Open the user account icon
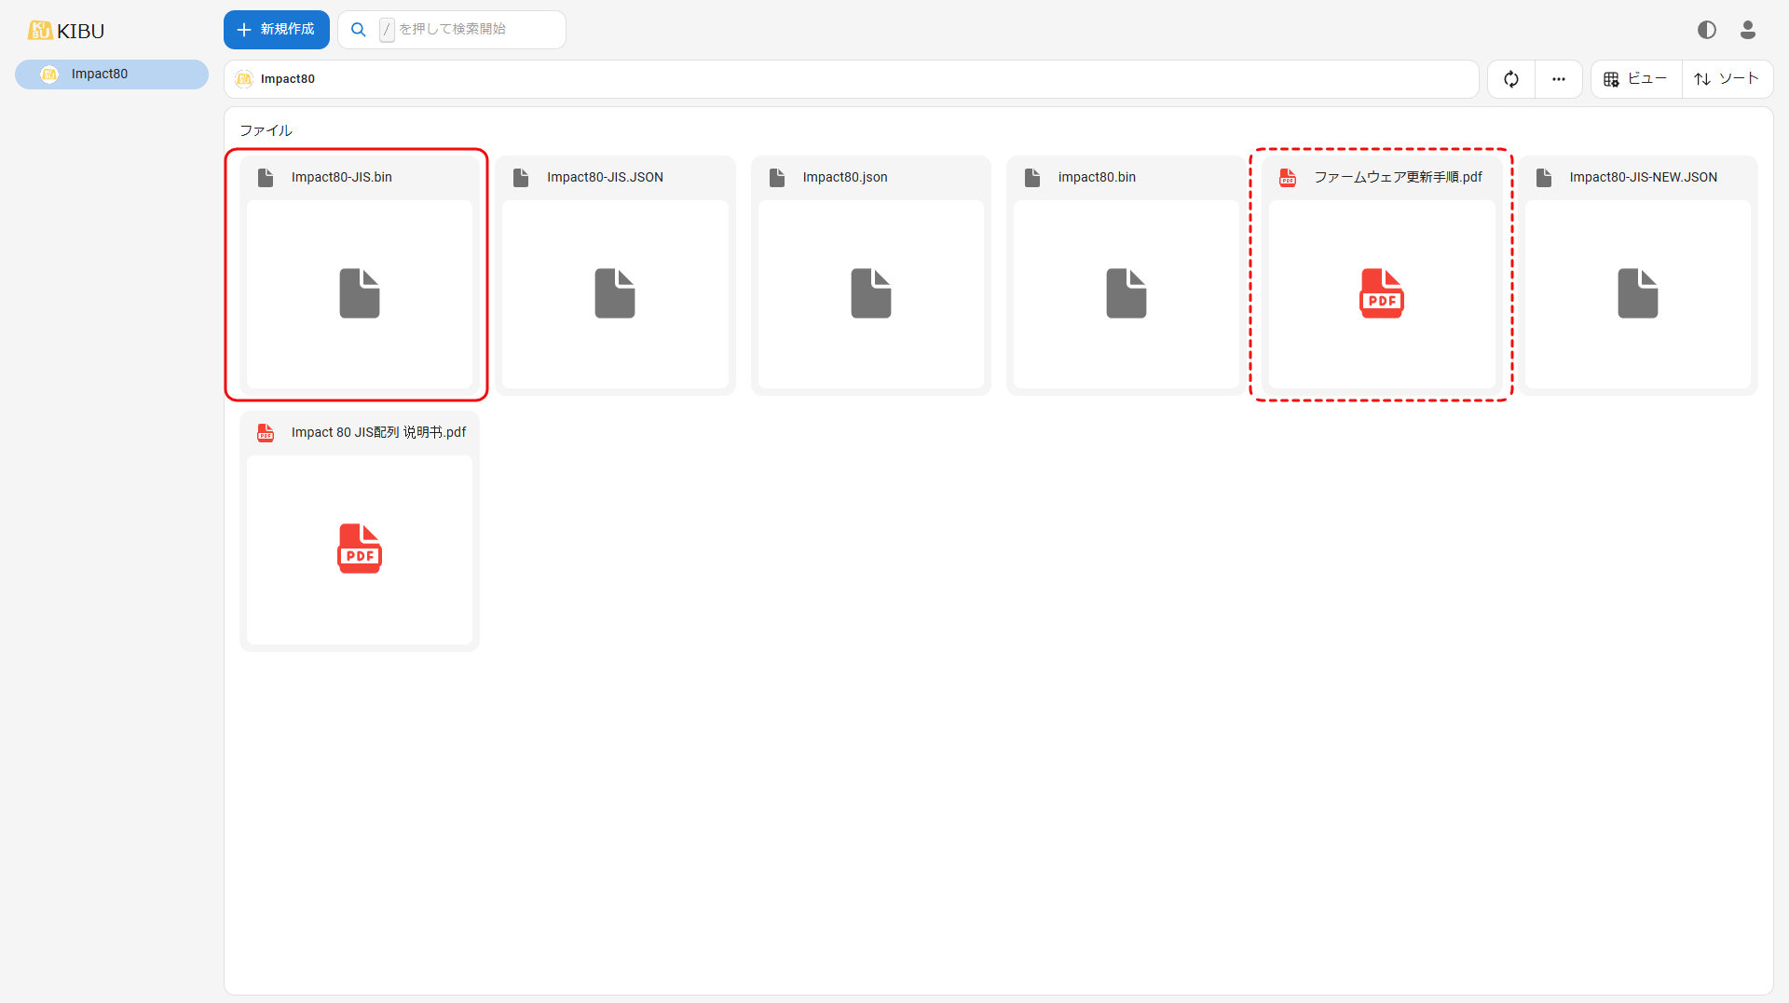Image resolution: width=1789 pixels, height=1003 pixels. pyautogui.click(x=1747, y=30)
